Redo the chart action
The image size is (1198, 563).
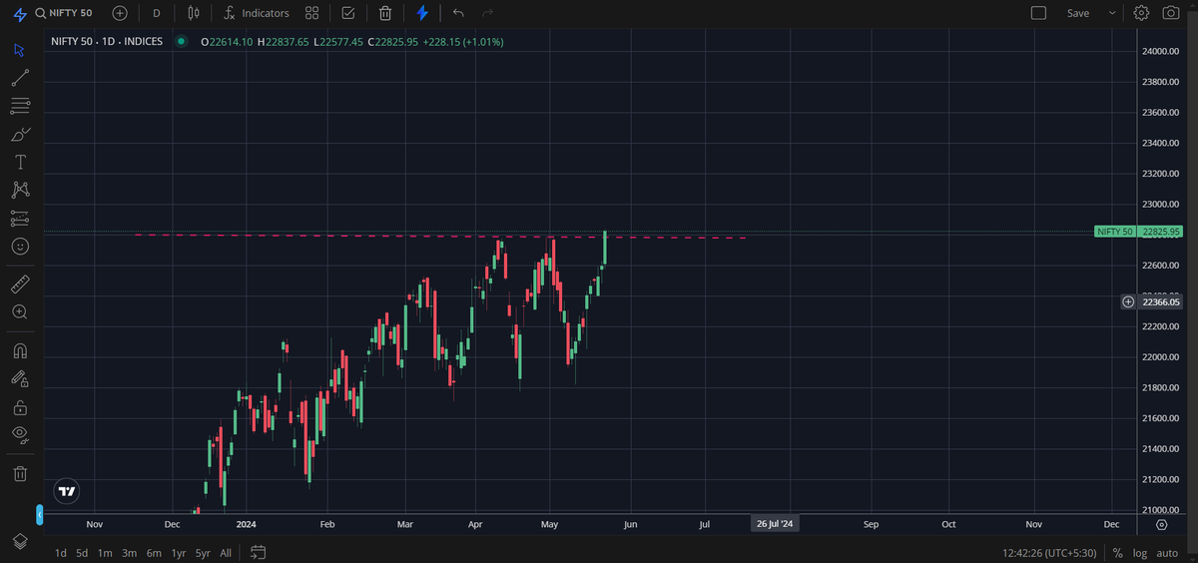point(488,13)
